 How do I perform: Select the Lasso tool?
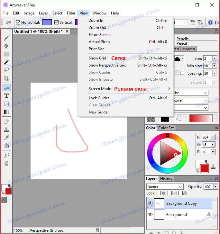[x=6, y=70]
